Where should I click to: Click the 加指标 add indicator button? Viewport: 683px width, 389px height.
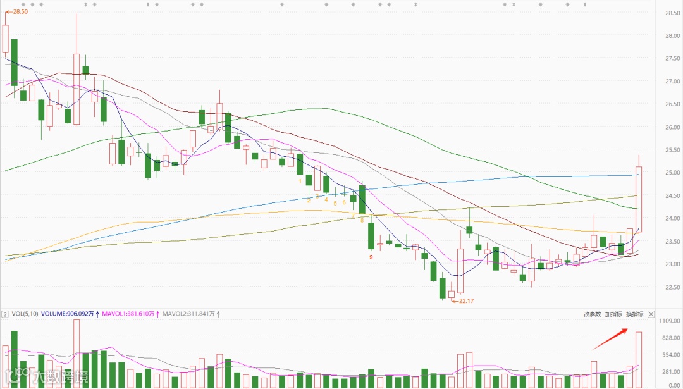pos(613,314)
